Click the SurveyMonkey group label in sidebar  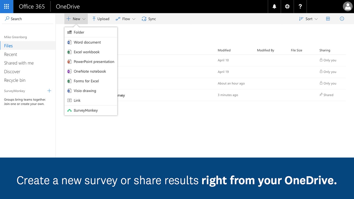pyautogui.click(x=15, y=91)
